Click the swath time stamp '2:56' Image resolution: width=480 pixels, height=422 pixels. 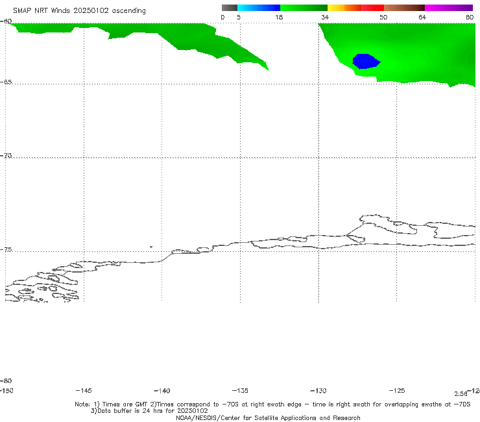click(461, 394)
